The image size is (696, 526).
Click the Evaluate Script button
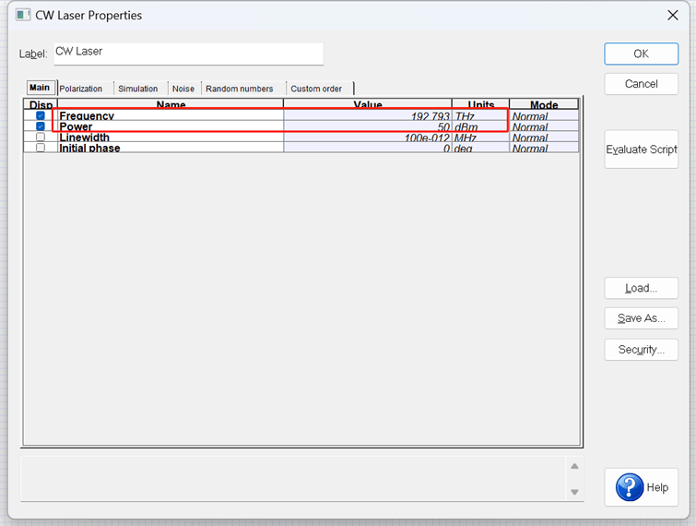(x=642, y=149)
